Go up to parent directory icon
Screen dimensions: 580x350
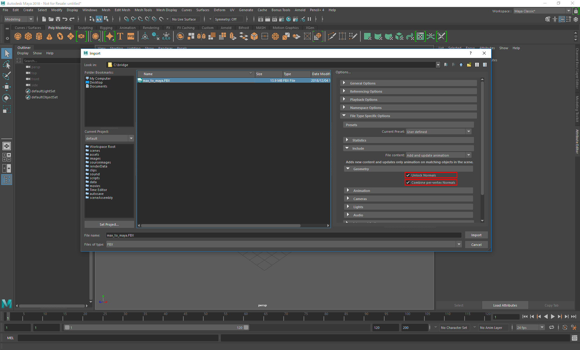461,65
